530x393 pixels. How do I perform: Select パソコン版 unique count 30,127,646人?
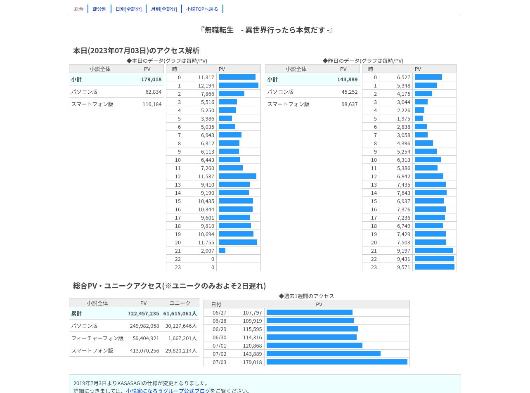tap(181, 326)
